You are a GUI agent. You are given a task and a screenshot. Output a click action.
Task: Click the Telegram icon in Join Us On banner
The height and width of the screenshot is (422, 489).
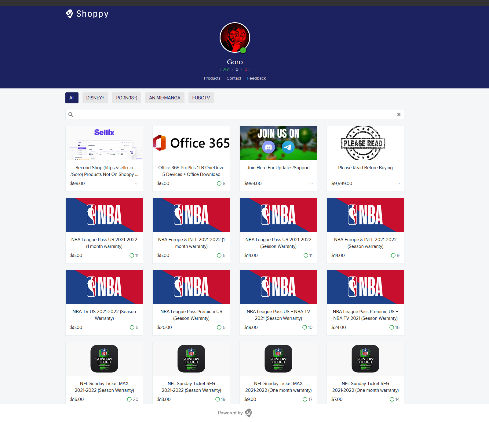click(x=288, y=147)
